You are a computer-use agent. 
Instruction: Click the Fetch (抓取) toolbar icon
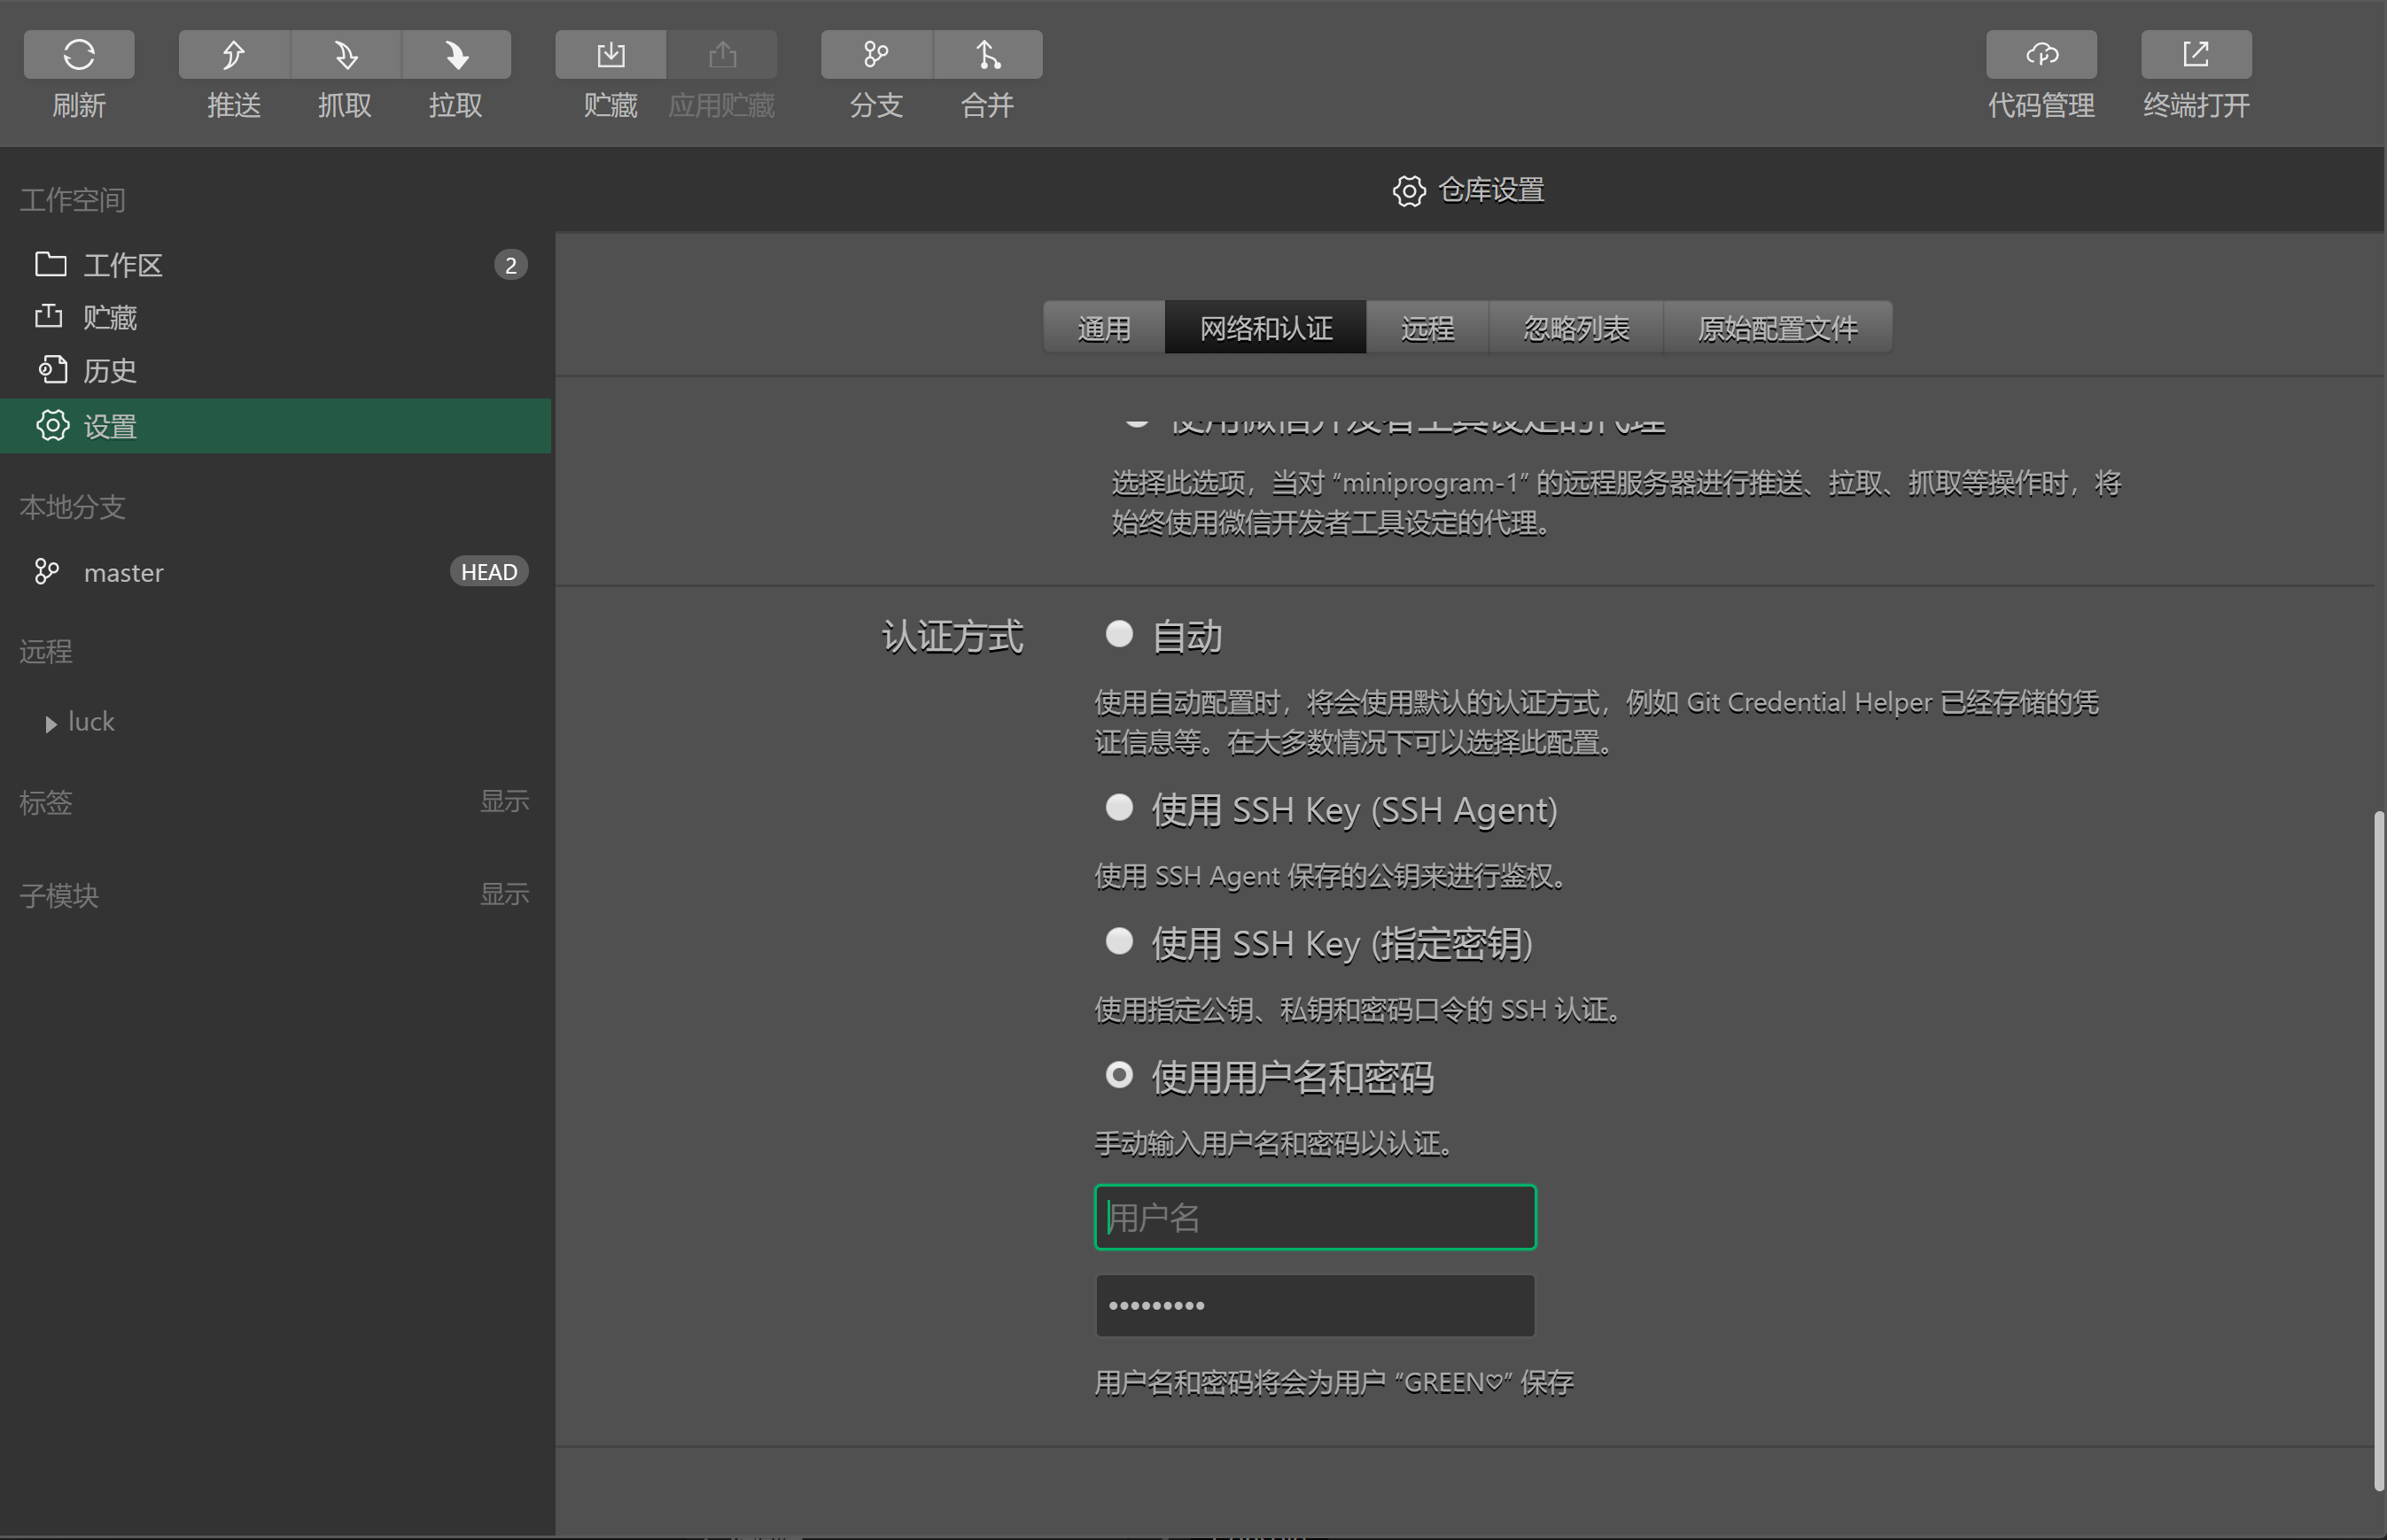click(346, 54)
